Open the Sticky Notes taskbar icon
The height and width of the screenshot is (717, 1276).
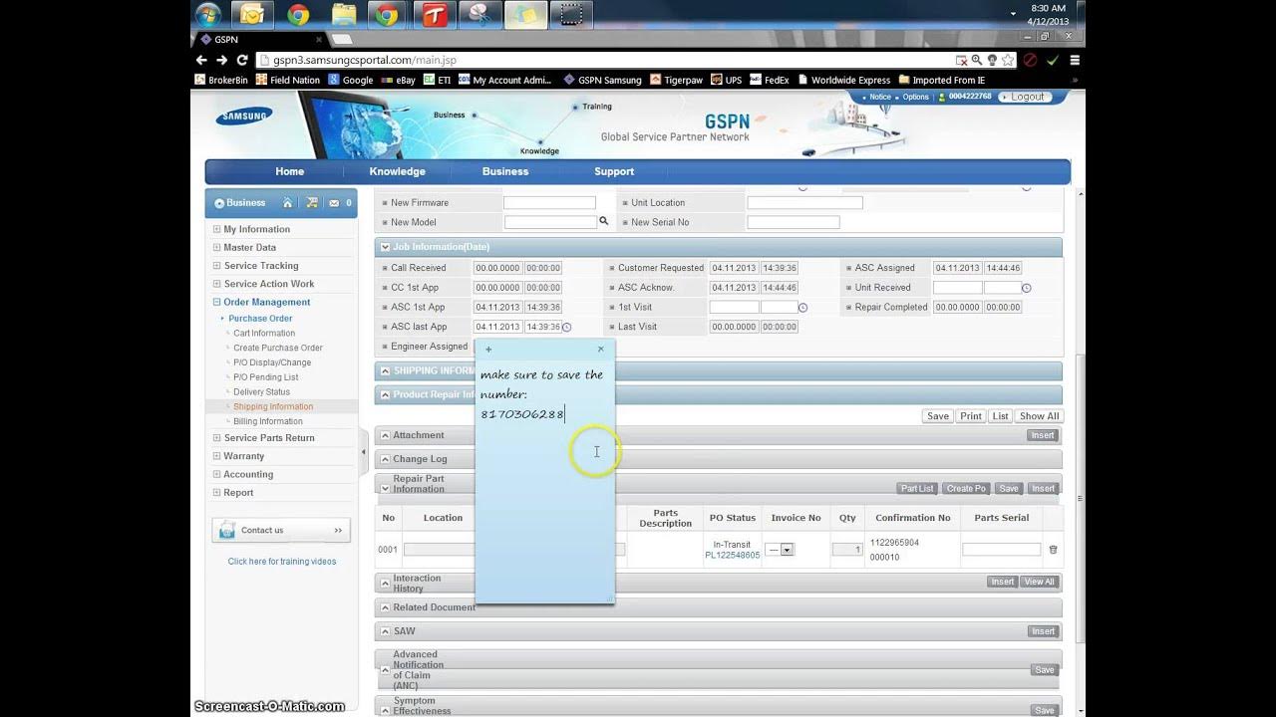tap(525, 15)
